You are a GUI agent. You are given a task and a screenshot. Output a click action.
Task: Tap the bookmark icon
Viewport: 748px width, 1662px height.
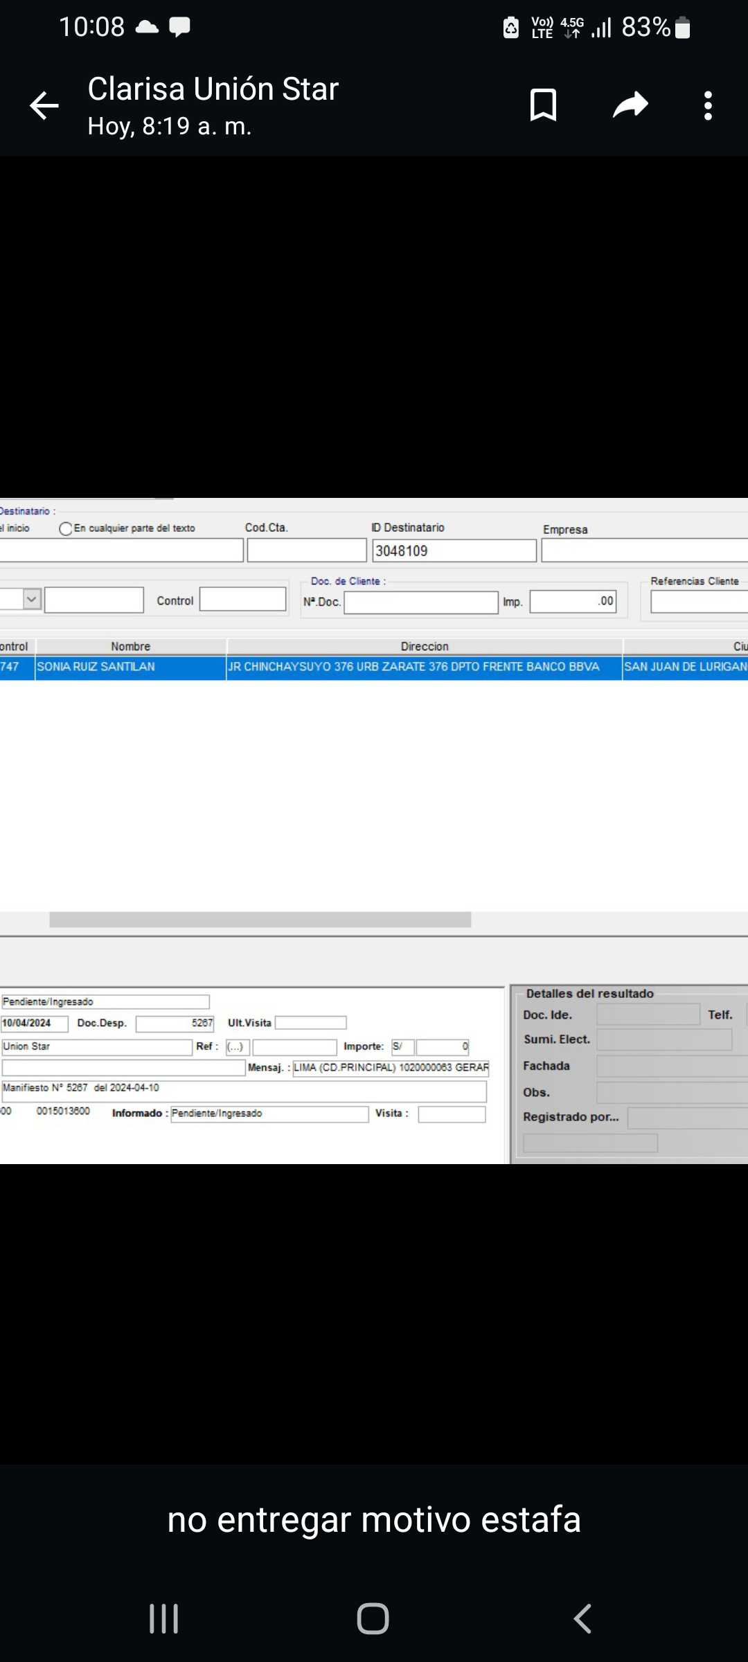[x=543, y=105]
